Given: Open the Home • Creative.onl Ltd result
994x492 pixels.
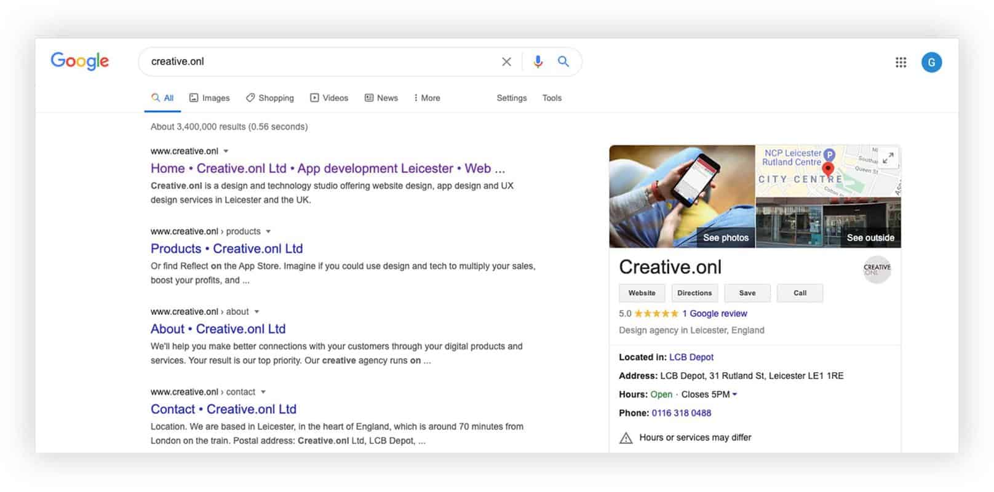Looking at the screenshot, I should [x=328, y=169].
